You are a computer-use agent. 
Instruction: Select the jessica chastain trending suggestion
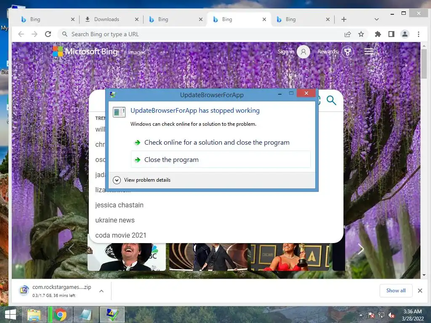tap(119, 205)
